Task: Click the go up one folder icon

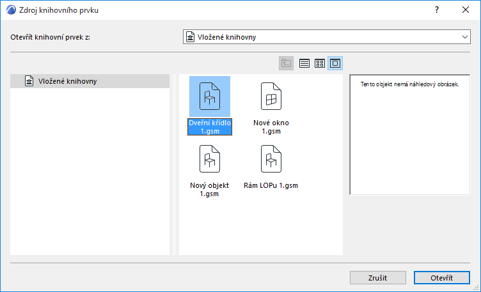Action: click(x=286, y=63)
